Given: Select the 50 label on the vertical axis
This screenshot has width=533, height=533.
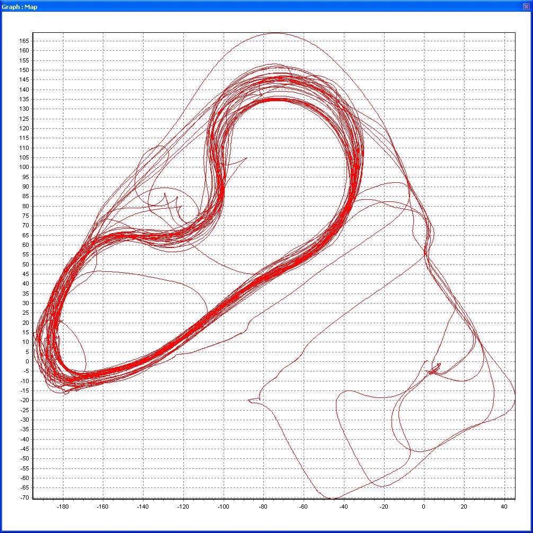Looking at the screenshot, I should (x=26, y=264).
